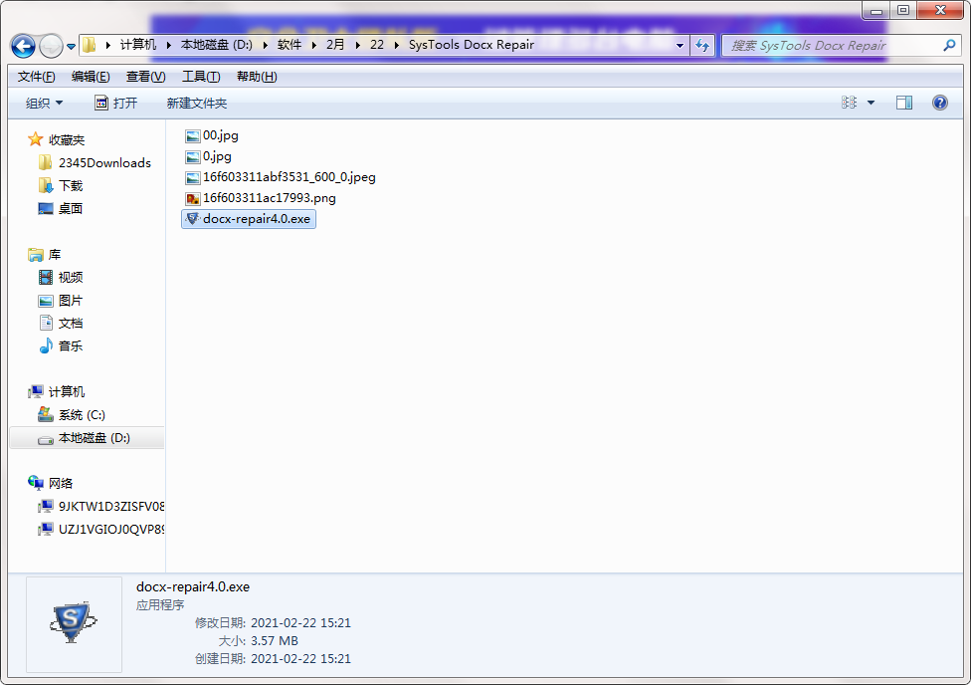Open the 组织 dropdown
The height and width of the screenshot is (685, 971).
pyautogui.click(x=44, y=103)
